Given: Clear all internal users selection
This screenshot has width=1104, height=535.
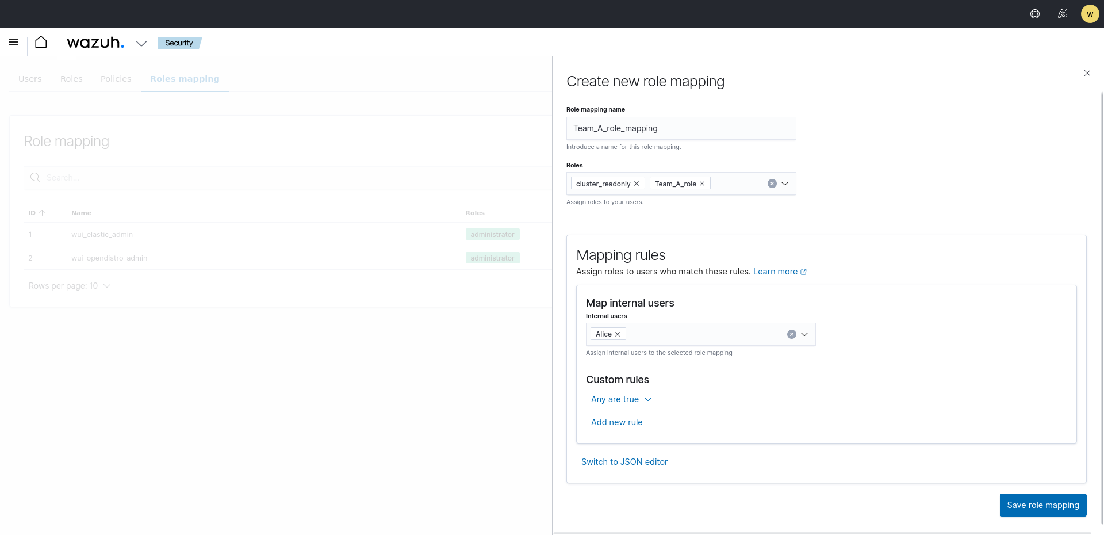Looking at the screenshot, I should (x=792, y=334).
